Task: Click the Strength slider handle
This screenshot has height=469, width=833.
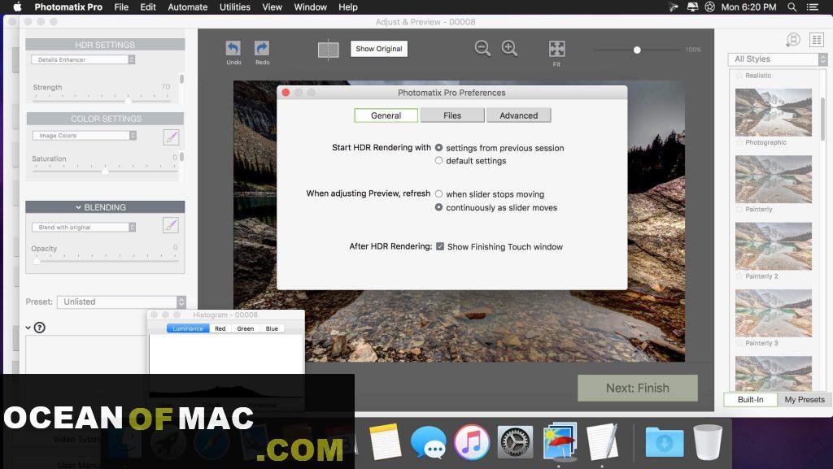Action: [128, 100]
